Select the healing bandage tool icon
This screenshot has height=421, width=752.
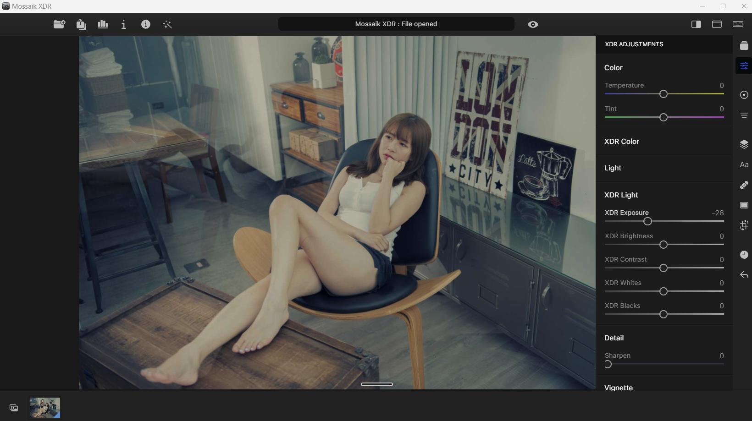(x=744, y=185)
